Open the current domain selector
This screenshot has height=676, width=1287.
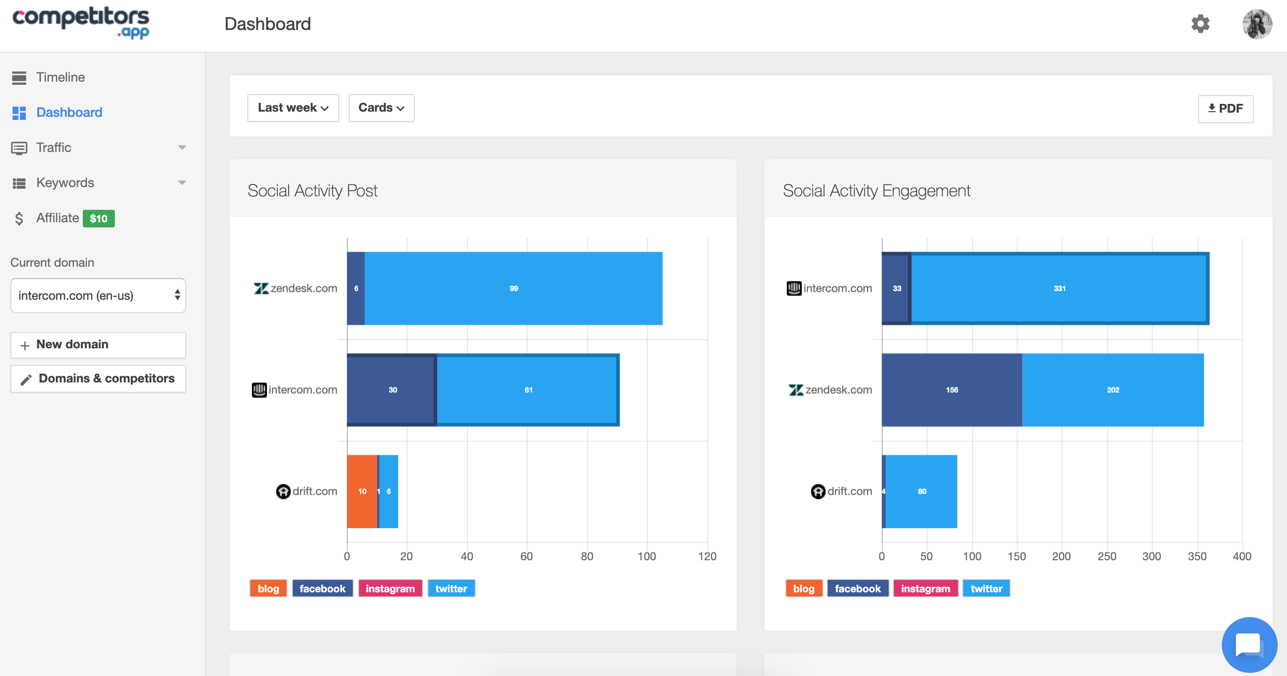click(x=98, y=295)
